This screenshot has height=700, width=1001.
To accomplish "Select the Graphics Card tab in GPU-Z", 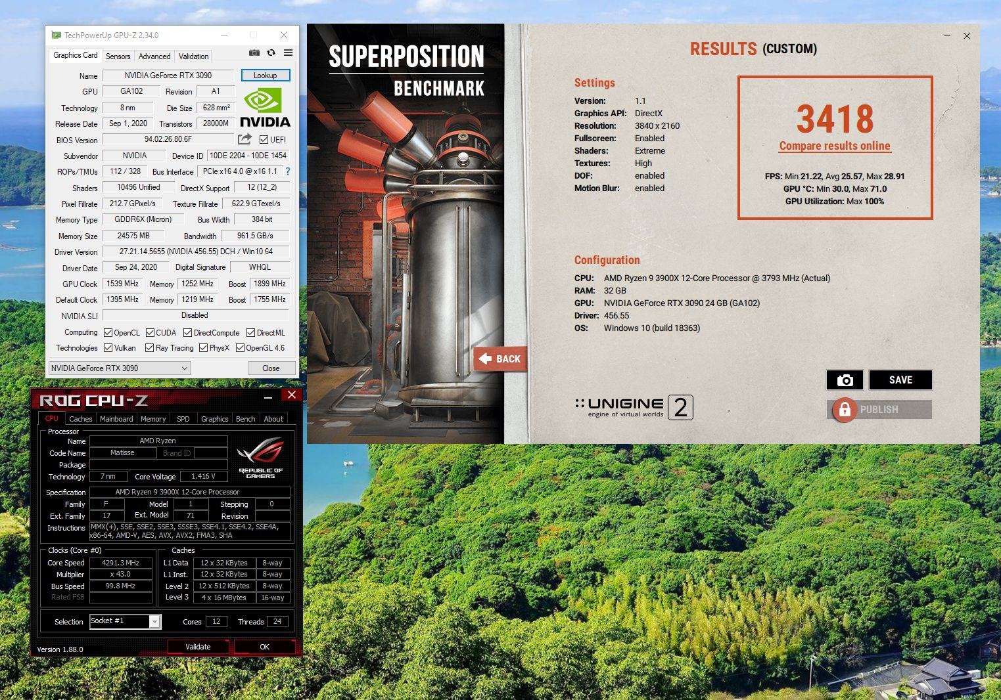I will pos(76,55).
